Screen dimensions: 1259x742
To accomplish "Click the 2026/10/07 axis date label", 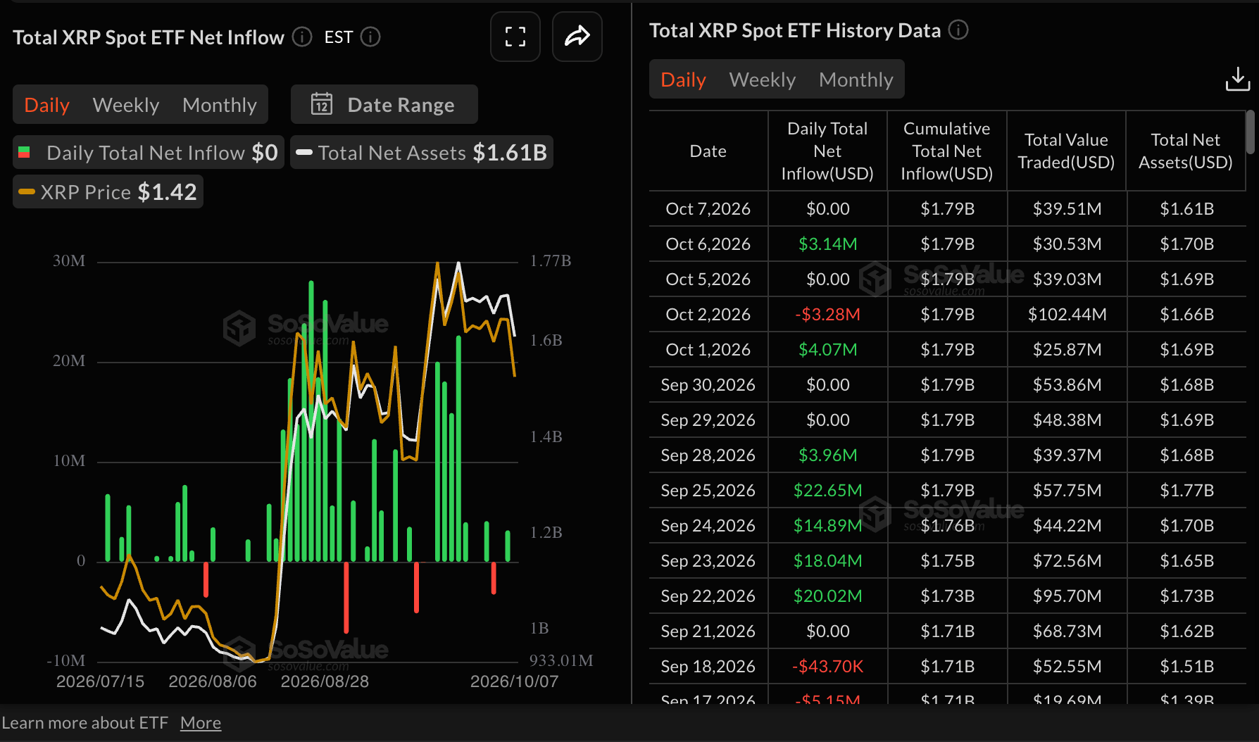I will (515, 681).
